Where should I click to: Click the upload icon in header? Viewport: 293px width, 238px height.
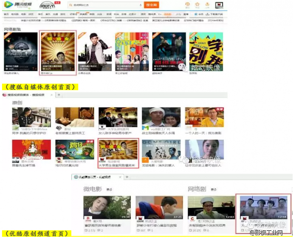click(x=207, y=5)
